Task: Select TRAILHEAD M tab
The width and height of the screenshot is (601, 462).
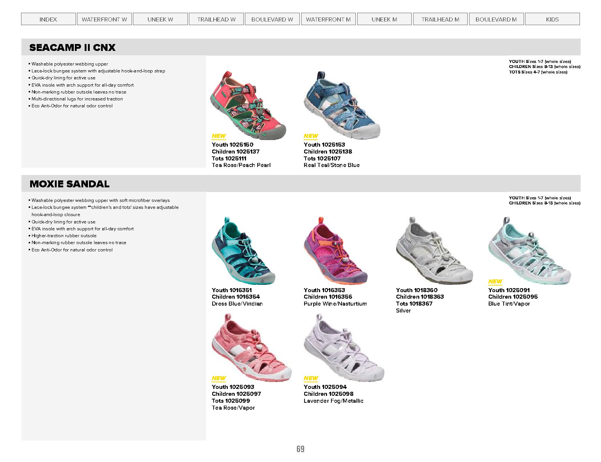Action: point(440,19)
